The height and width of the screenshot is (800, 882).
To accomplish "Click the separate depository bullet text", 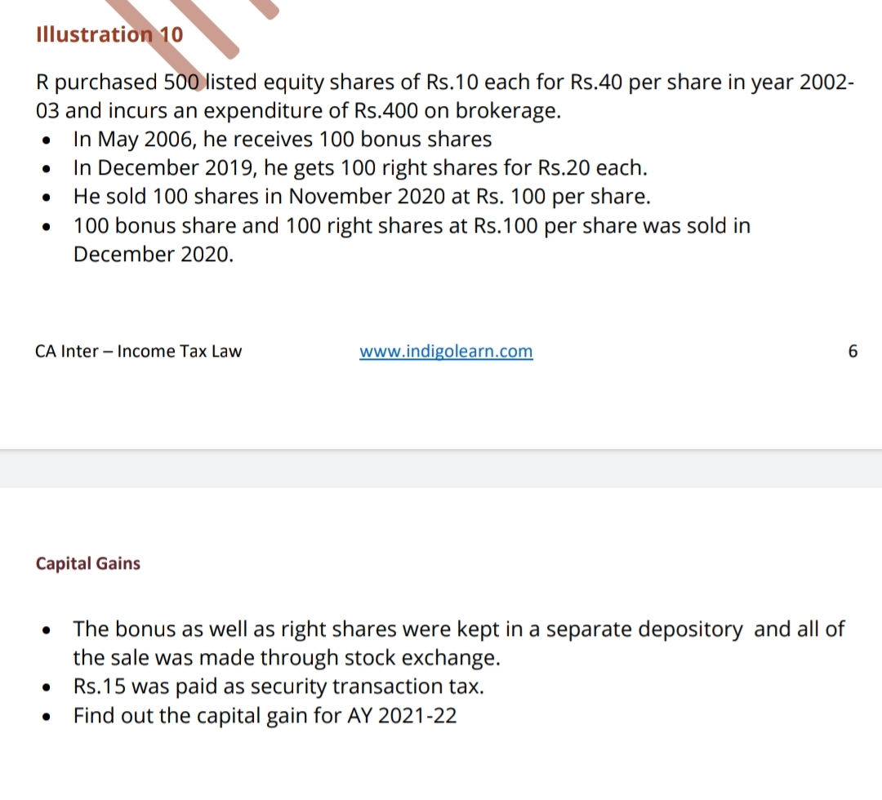I will [x=458, y=629].
